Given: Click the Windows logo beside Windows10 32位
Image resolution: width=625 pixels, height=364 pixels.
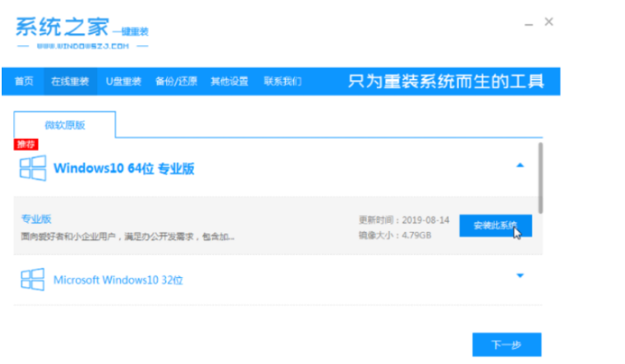Looking at the screenshot, I should coord(33,279).
